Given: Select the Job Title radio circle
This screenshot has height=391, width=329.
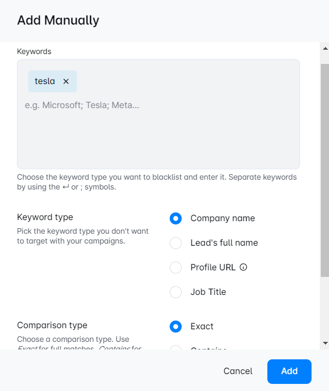Looking at the screenshot, I should coord(176,292).
